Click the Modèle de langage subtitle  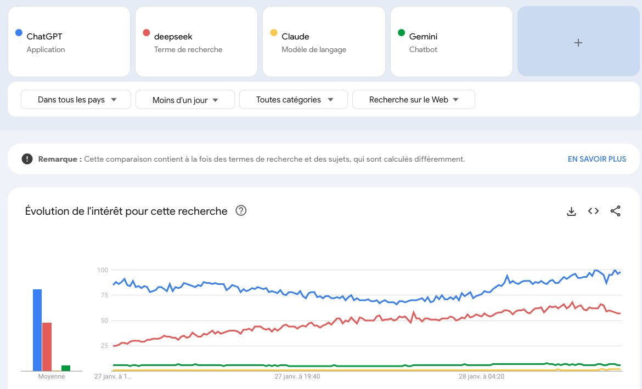pyautogui.click(x=314, y=49)
